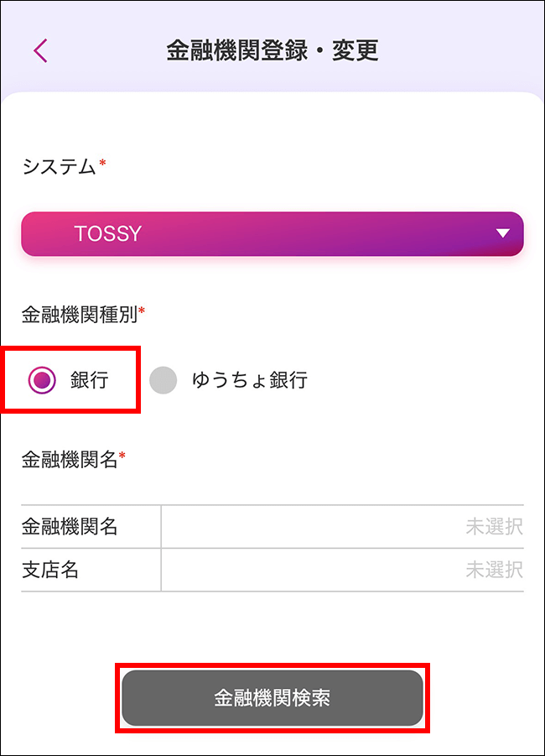Click the 金融機関登録・変更 title bar

[272, 50]
